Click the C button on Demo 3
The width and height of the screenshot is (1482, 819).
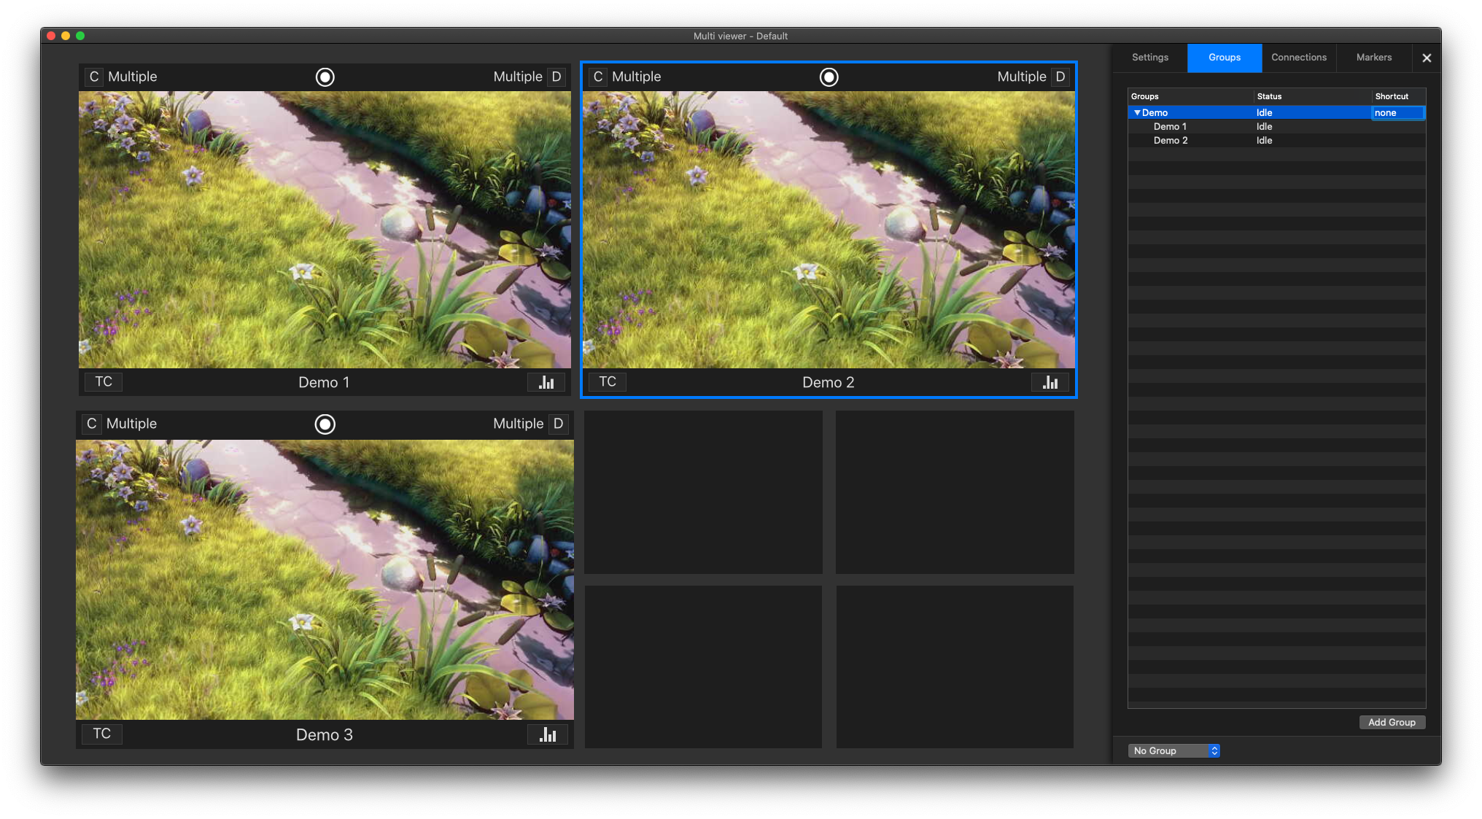(91, 424)
